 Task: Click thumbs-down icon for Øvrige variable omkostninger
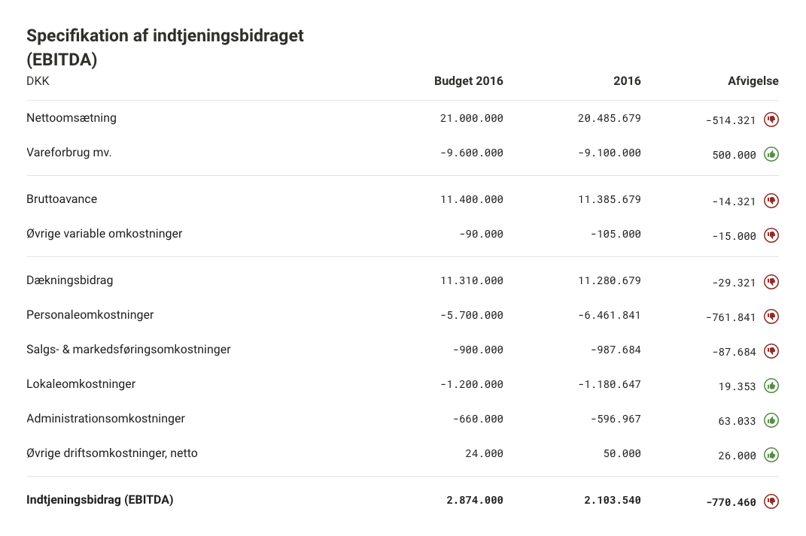771,235
